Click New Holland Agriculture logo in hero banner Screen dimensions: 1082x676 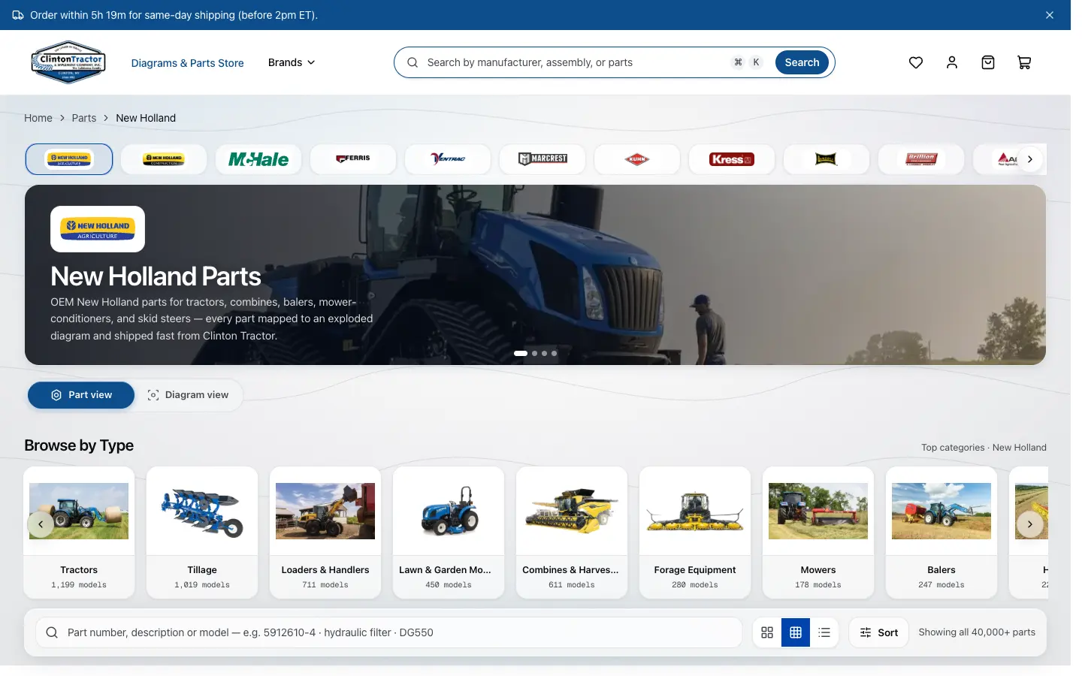click(x=98, y=229)
